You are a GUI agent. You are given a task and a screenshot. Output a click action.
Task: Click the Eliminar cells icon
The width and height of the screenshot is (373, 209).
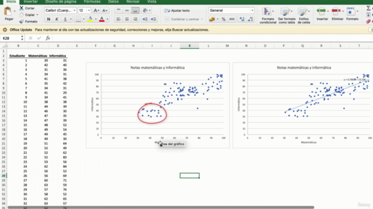336,11
